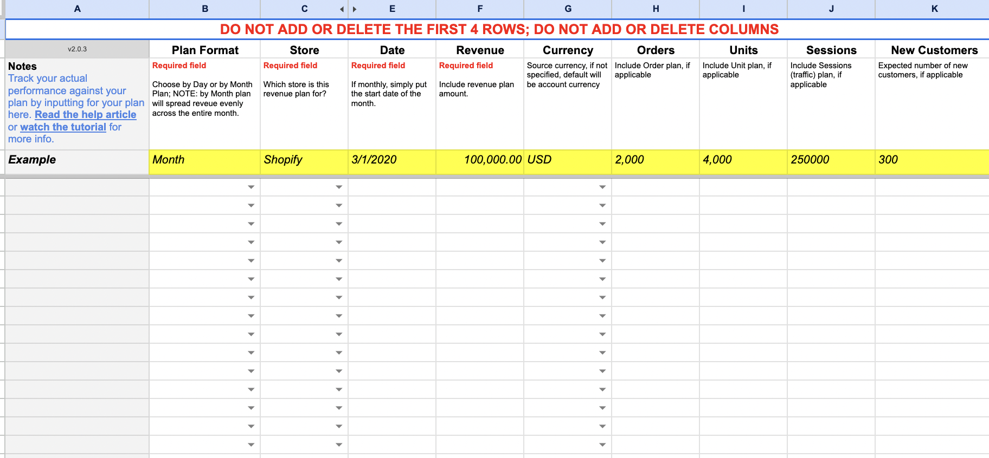Expand Currency dropdown in first empty row
Viewport: 989px width, 458px height.
pyautogui.click(x=602, y=187)
